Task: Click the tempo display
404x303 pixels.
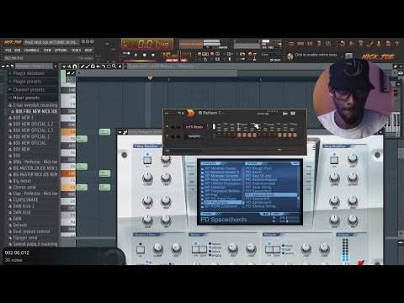Action: pos(169,55)
